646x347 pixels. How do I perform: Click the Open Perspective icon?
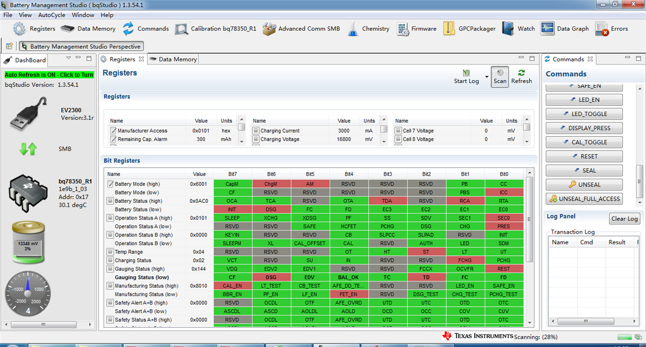click(9, 46)
